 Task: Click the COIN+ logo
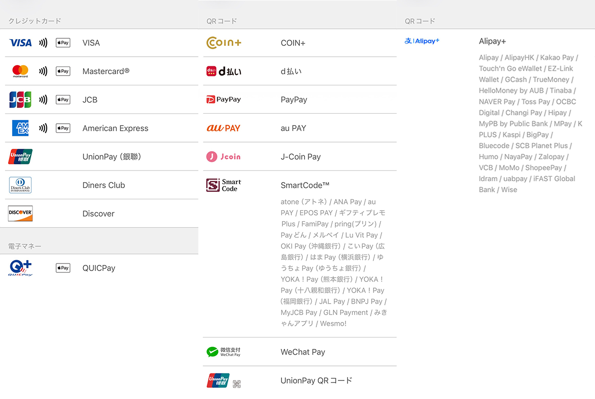pos(224,43)
